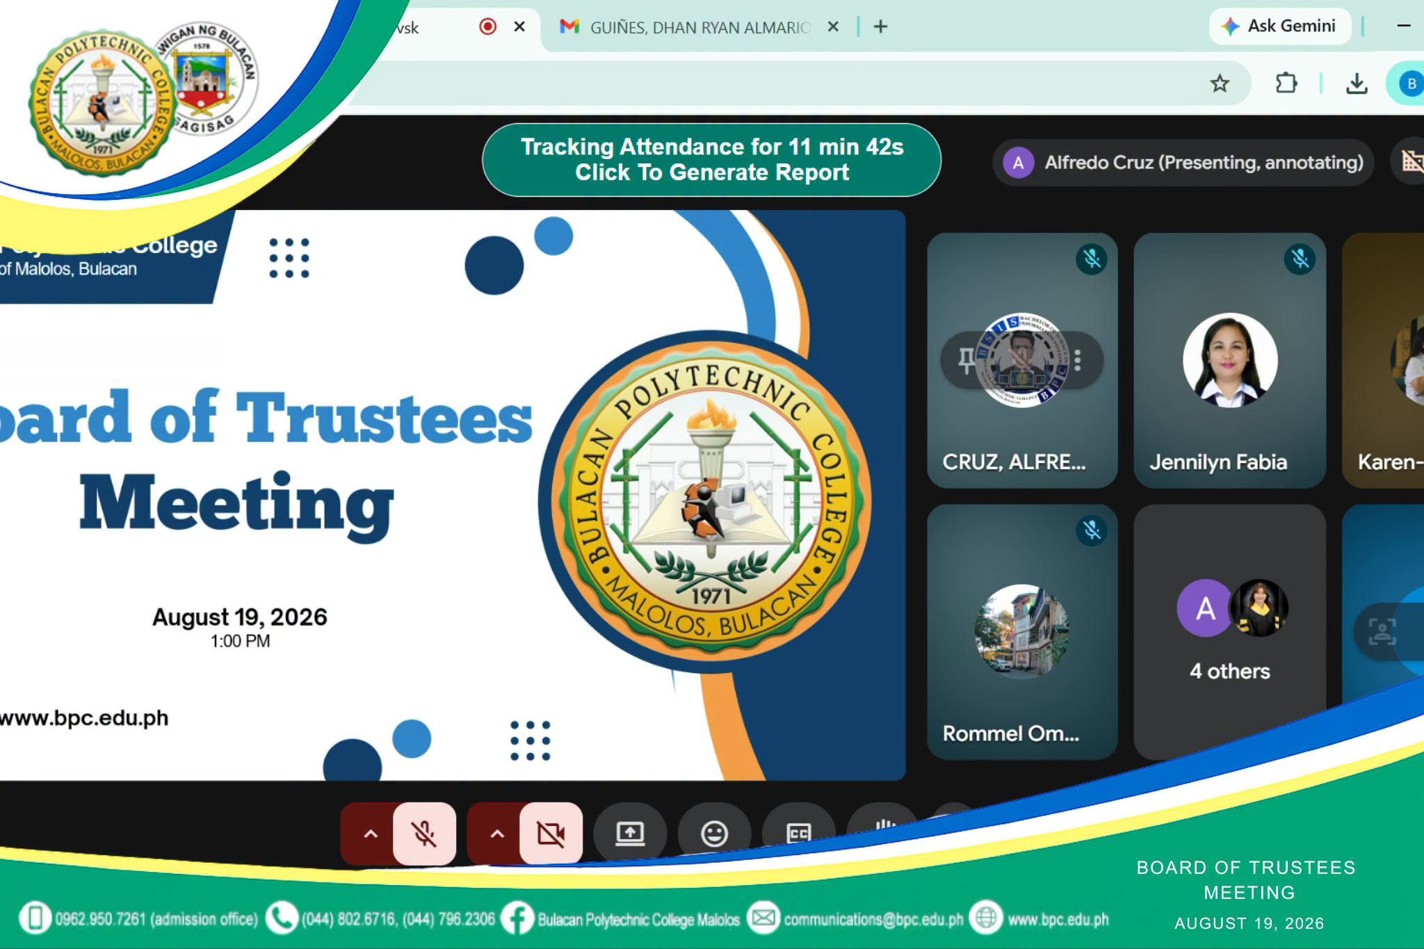Click the present screen icon
This screenshot has width=1424, height=949.
click(630, 833)
